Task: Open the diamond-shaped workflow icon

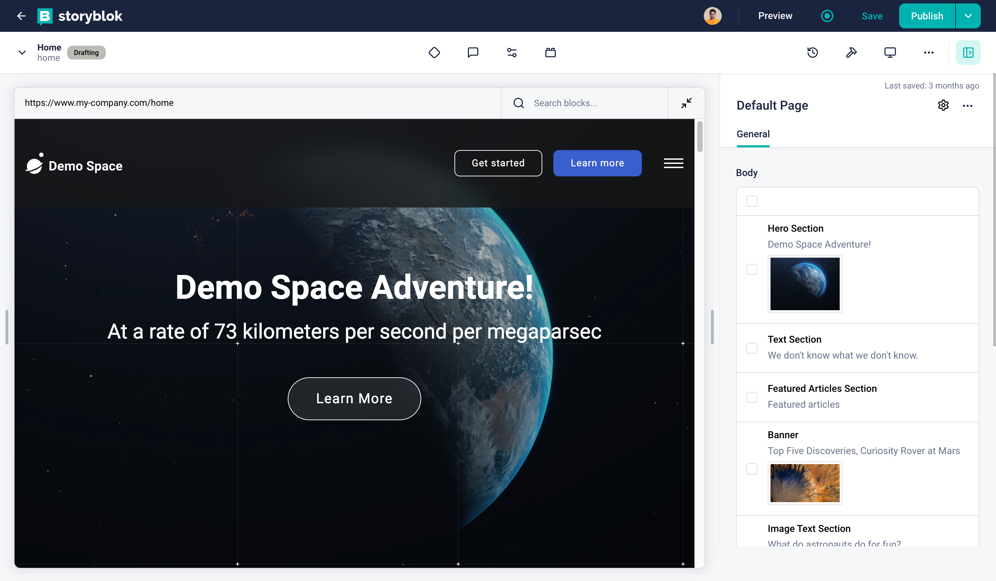Action: pyautogui.click(x=434, y=53)
